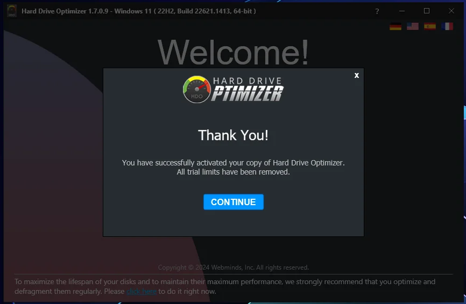Follow the 'click here' defragment link
Screen dimensions: 466x304
(142, 292)
